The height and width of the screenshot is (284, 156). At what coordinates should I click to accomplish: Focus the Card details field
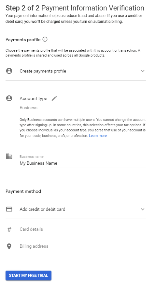(83, 229)
